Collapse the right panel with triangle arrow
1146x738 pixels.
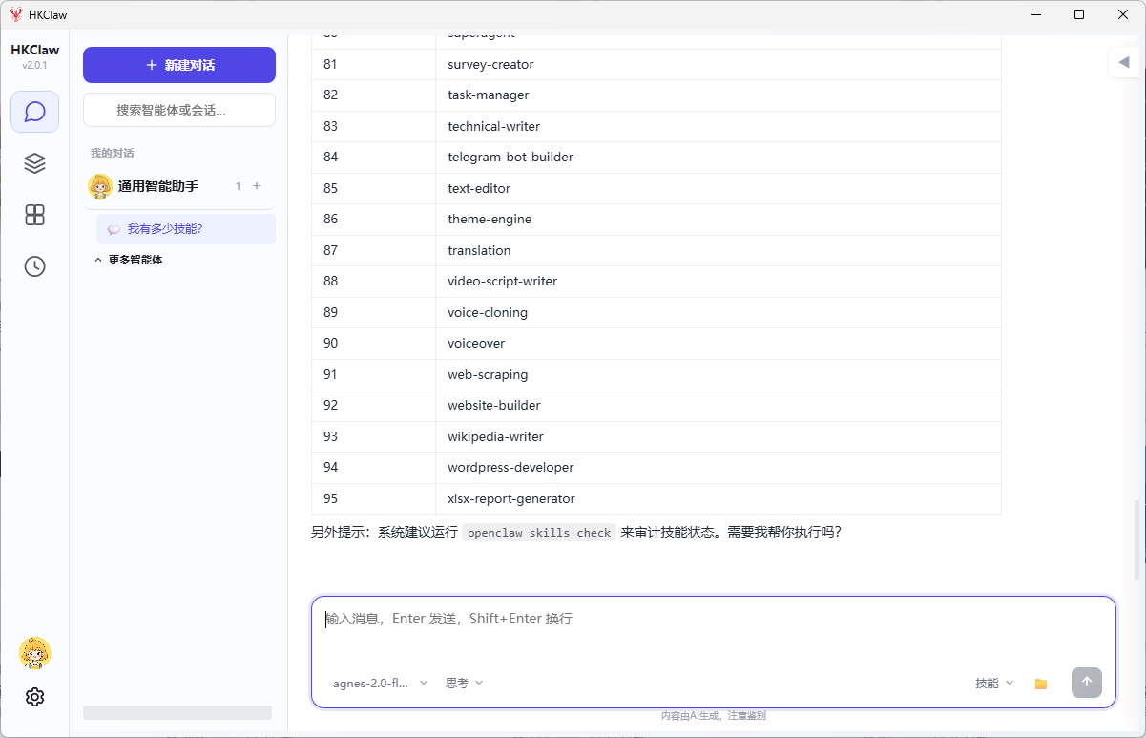click(1124, 63)
